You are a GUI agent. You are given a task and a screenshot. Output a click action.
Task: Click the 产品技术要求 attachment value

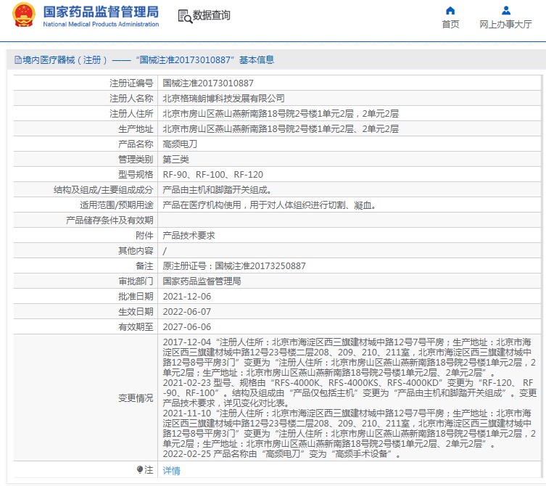click(188, 236)
